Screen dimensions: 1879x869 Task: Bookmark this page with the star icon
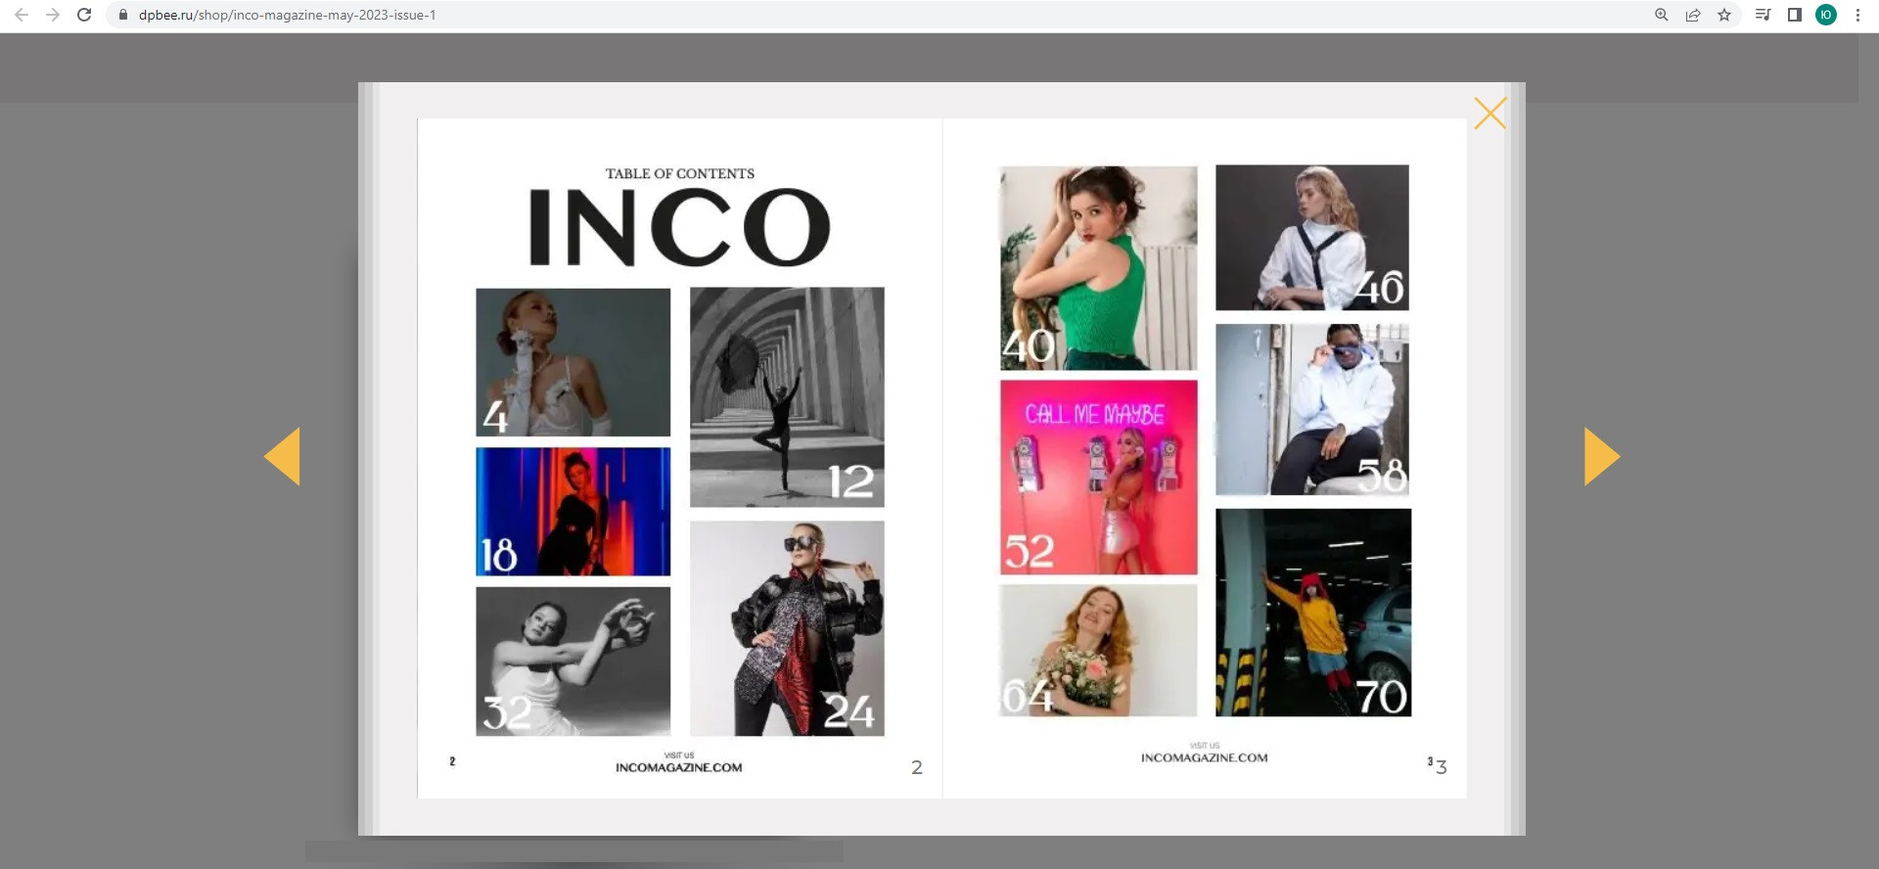tap(1724, 15)
